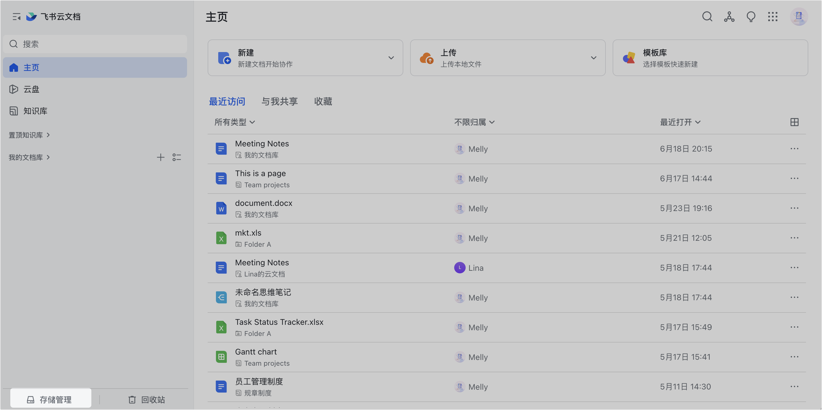Click the lightbulb tips icon
822x410 pixels.
click(751, 17)
